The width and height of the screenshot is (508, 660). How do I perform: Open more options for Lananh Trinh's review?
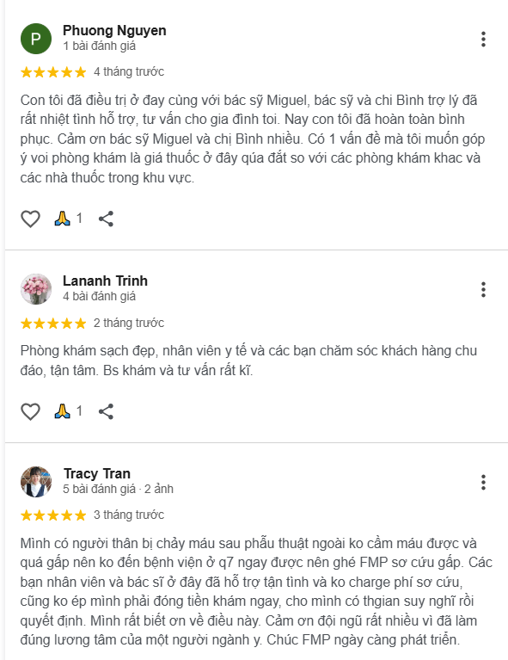point(483,290)
